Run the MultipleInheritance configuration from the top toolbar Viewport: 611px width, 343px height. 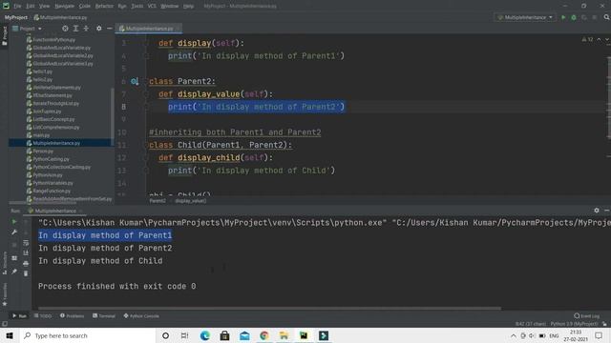pos(563,17)
